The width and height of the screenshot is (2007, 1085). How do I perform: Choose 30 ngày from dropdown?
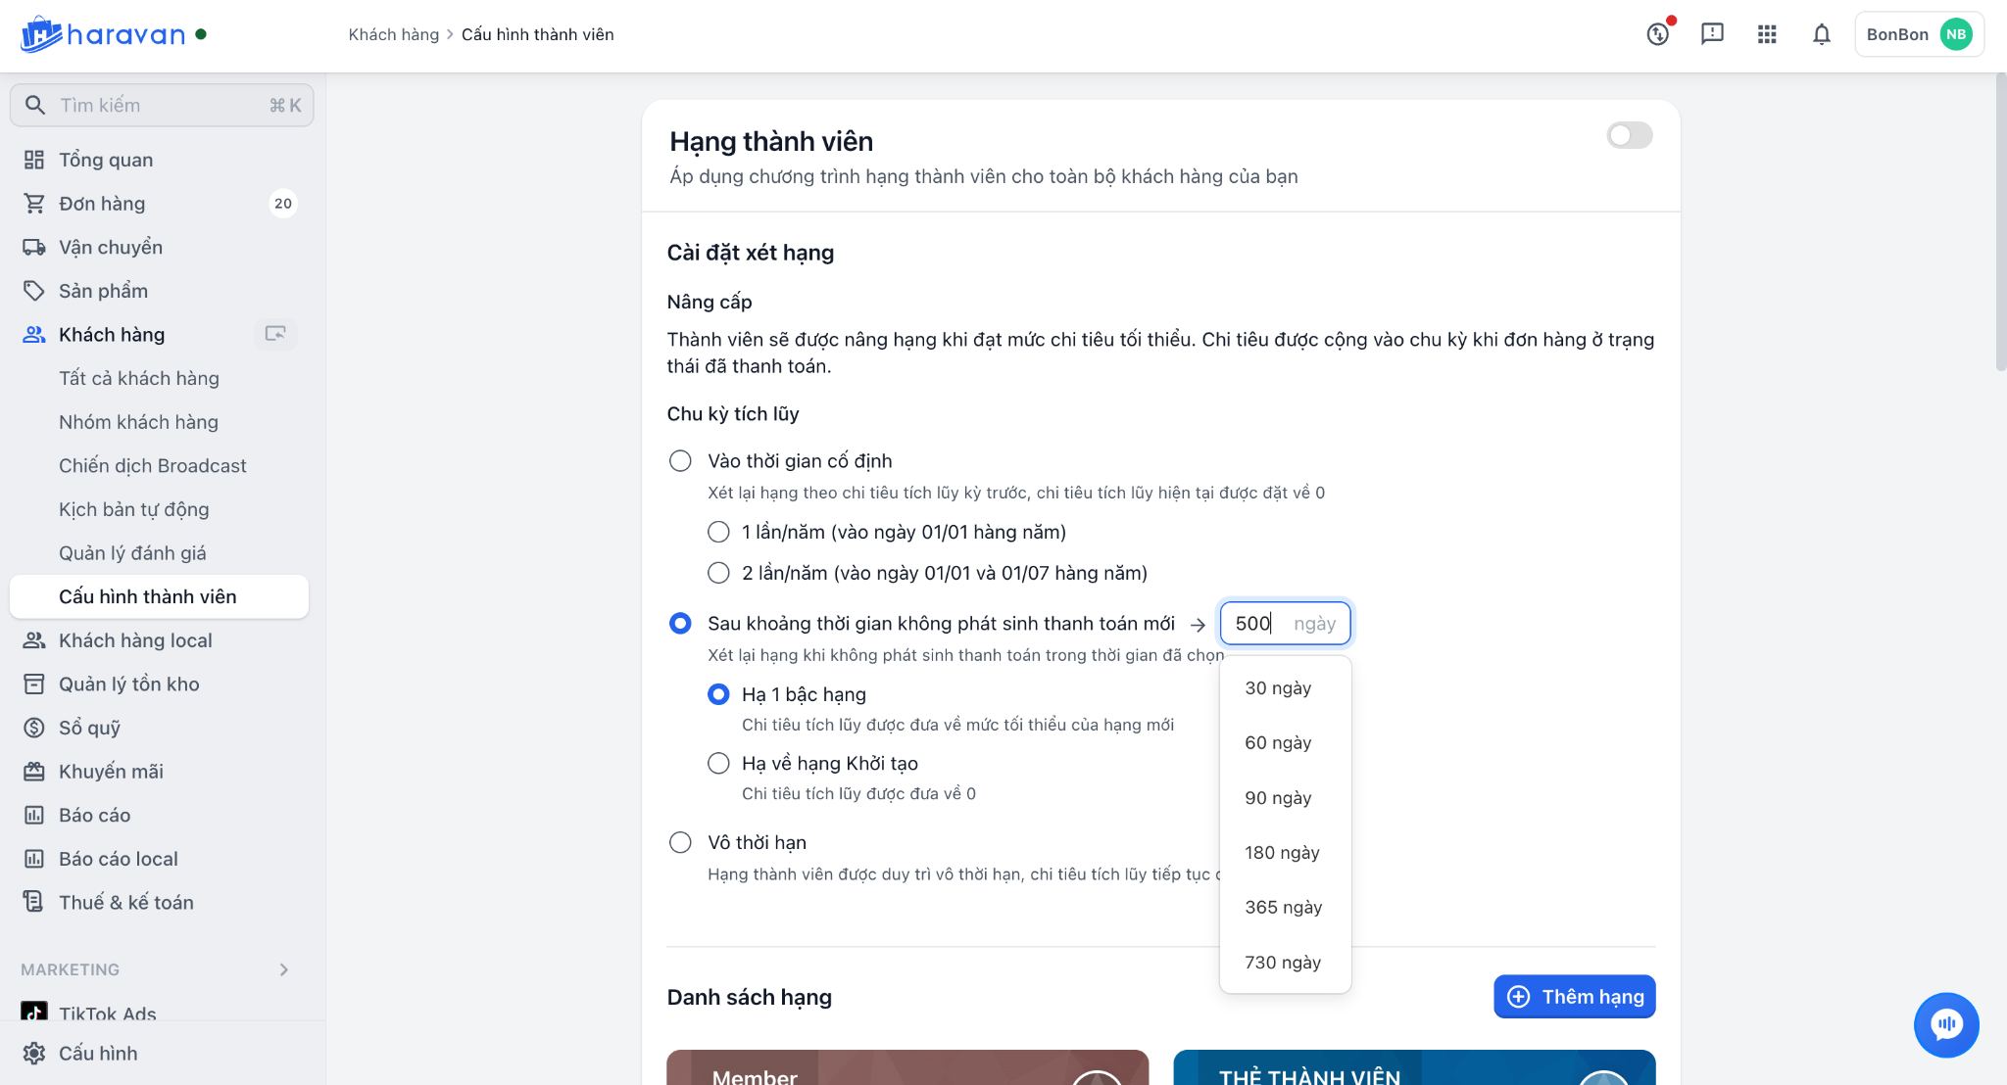1285,687
